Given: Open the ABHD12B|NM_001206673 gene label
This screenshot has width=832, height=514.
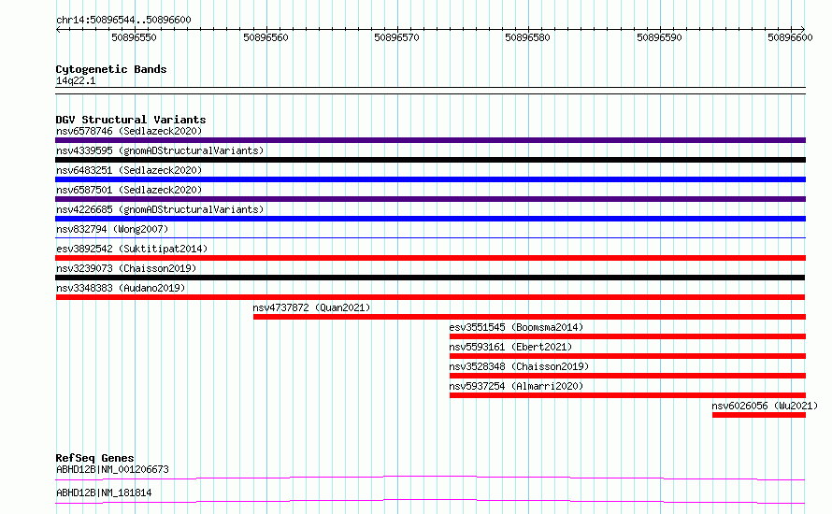Looking at the screenshot, I should point(112,469).
